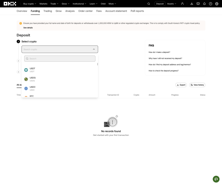
Task: Select USDC from the crypto list
Action: pyautogui.click(x=60, y=89)
